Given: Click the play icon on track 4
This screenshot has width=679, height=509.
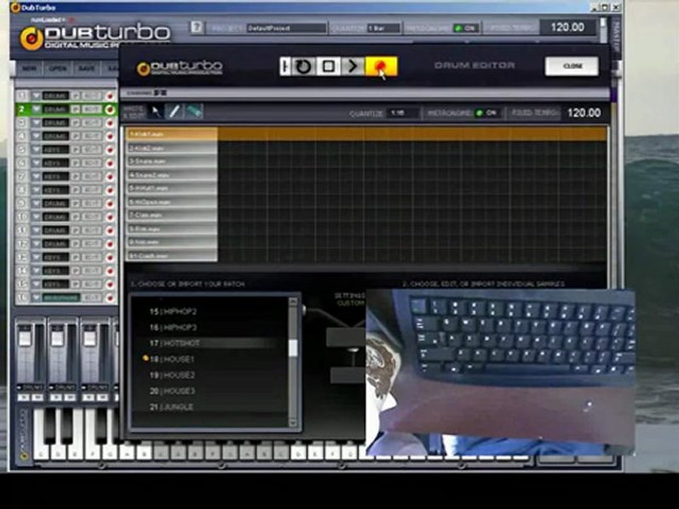Looking at the screenshot, I should [x=76, y=136].
